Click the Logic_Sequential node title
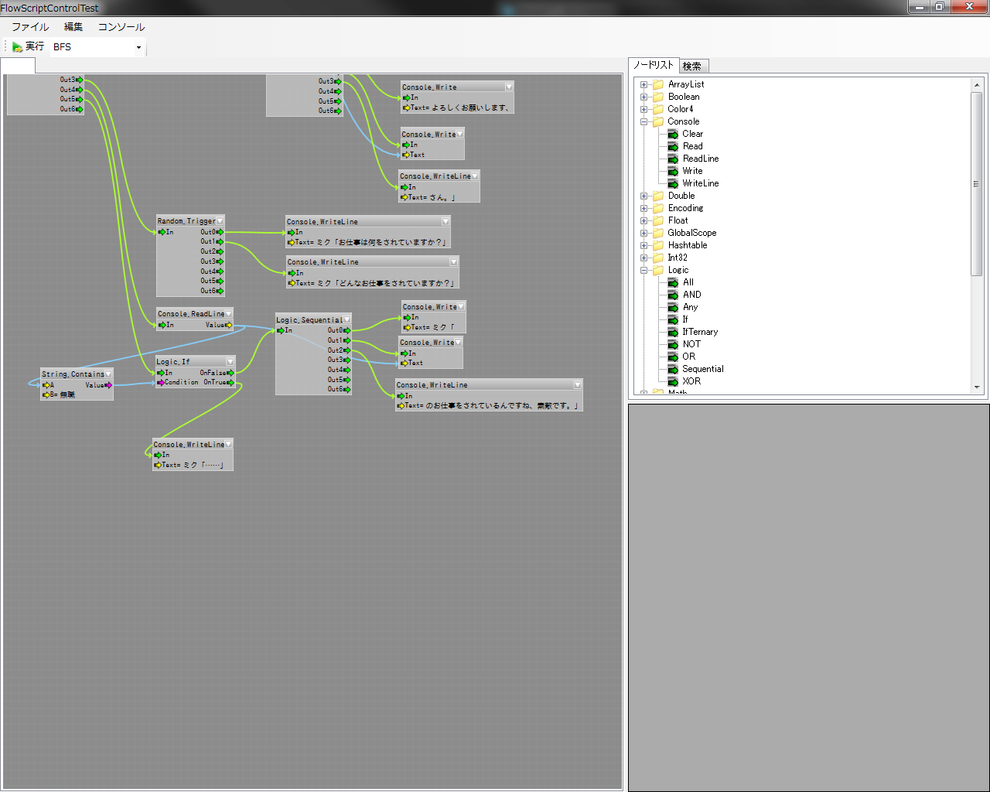Screen dimensions: 990x792 [x=309, y=319]
